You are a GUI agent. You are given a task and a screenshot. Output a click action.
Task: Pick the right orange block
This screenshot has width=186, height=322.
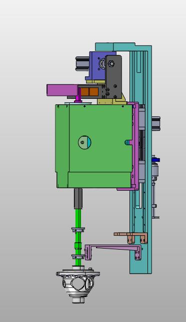pos(93,92)
